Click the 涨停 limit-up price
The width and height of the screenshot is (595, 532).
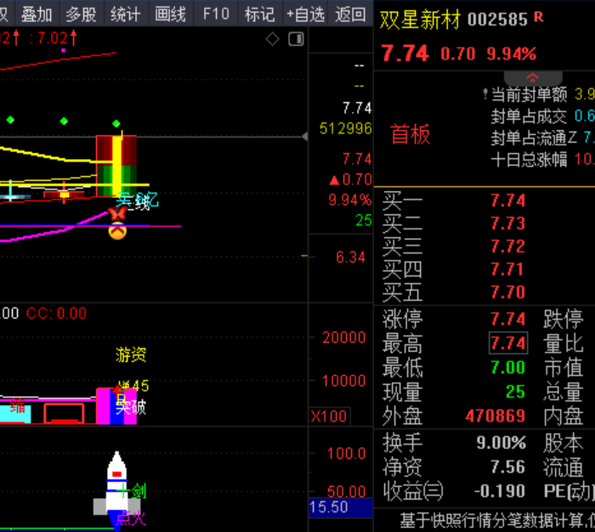[507, 319]
